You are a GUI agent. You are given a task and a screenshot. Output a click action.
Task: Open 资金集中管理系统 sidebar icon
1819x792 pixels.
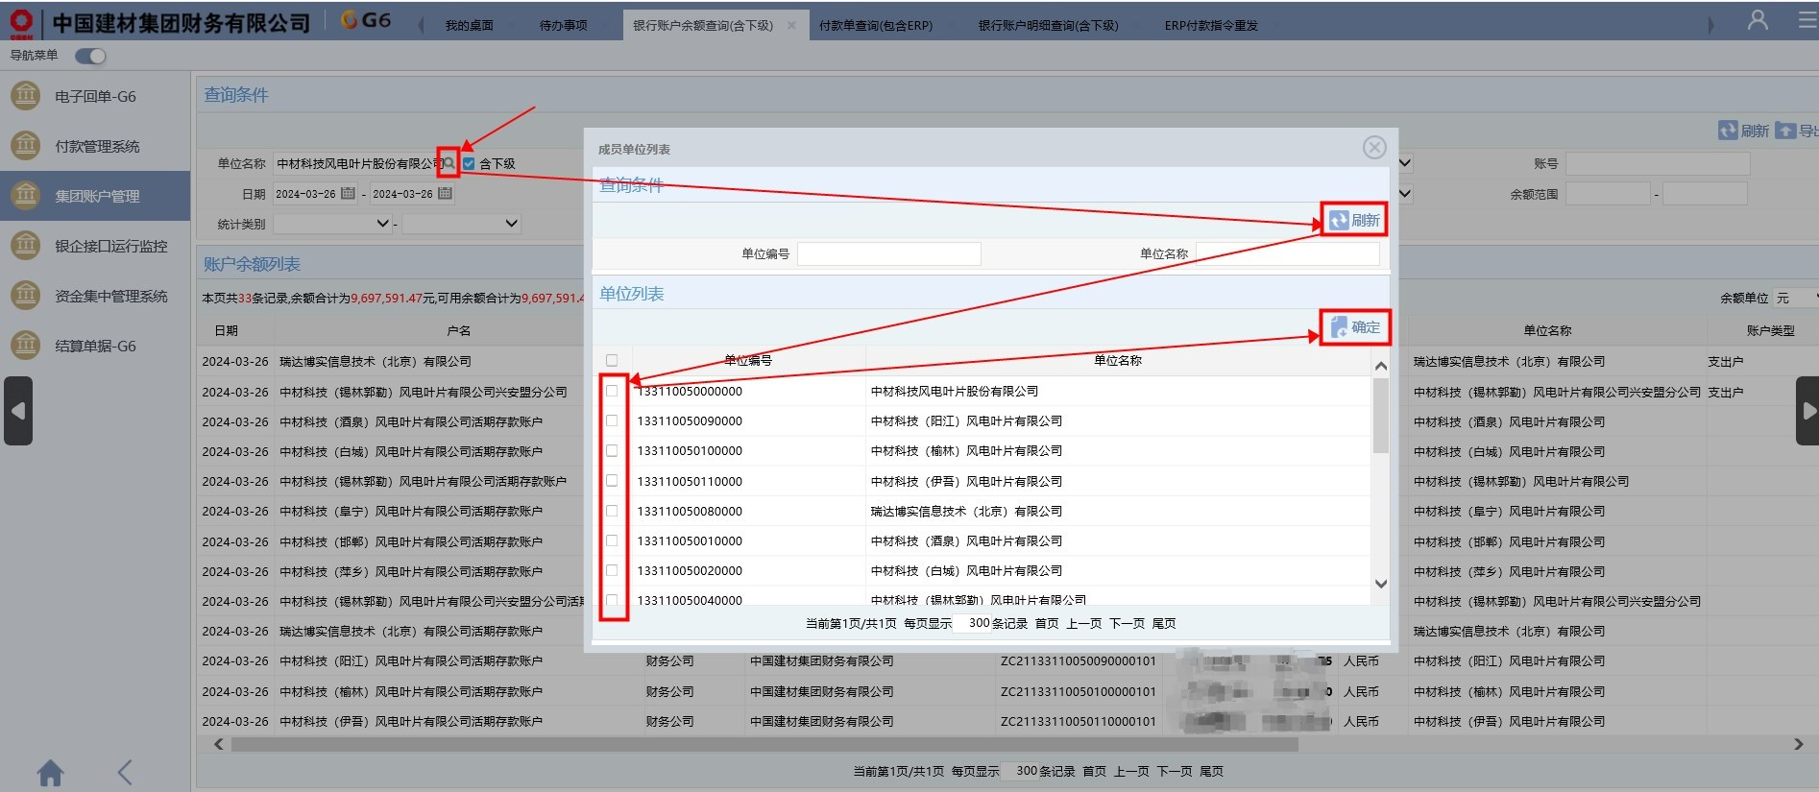pyautogui.click(x=25, y=296)
